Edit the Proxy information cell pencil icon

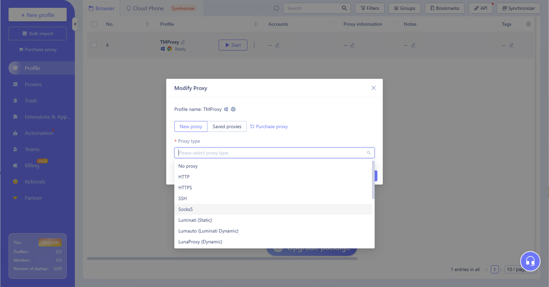pyautogui.click(x=352, y=45)
